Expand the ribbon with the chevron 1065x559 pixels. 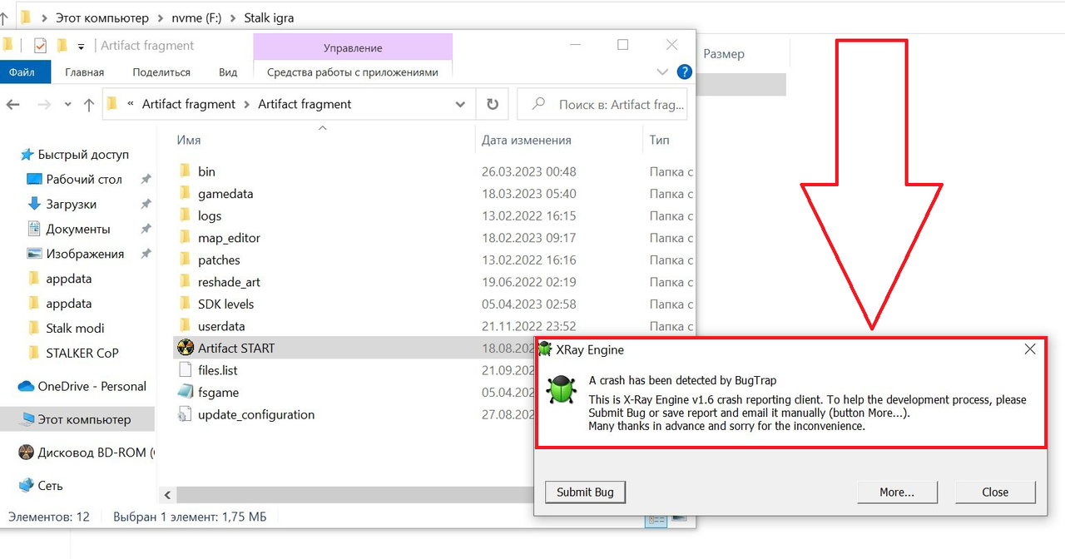point(663,72)
